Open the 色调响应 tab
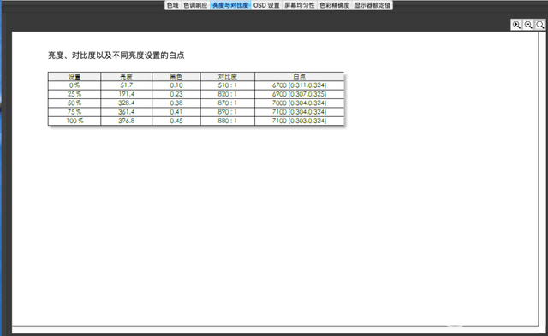 [x=195, y=5]
